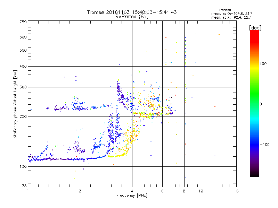Click the '750' y-axis tick label
Screen dimensions: 278x208
pos(23,22)
